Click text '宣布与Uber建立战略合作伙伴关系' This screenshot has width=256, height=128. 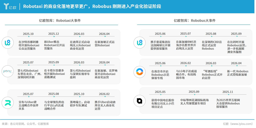28,105
